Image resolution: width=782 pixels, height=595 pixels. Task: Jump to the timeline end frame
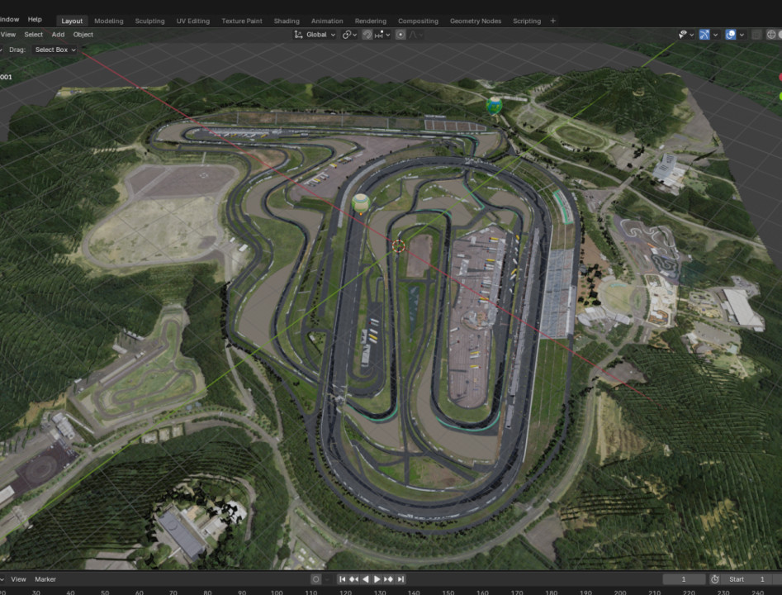(400, 579)
